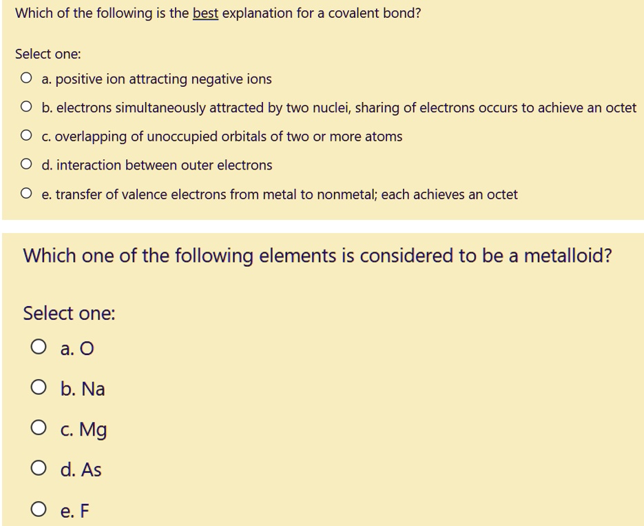Viewport: 644px width, 526px height.
Task: Click the radio circle beside answer a in question one
Action: pyautogui.click(x=25, y=79)
